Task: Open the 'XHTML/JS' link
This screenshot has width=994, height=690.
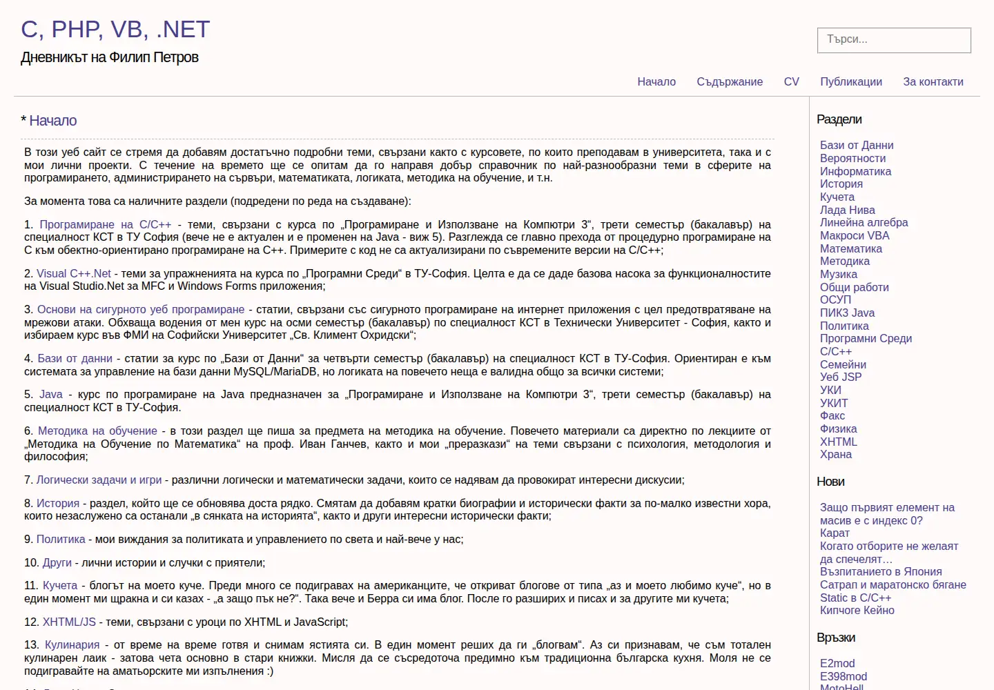Action: 69,622
